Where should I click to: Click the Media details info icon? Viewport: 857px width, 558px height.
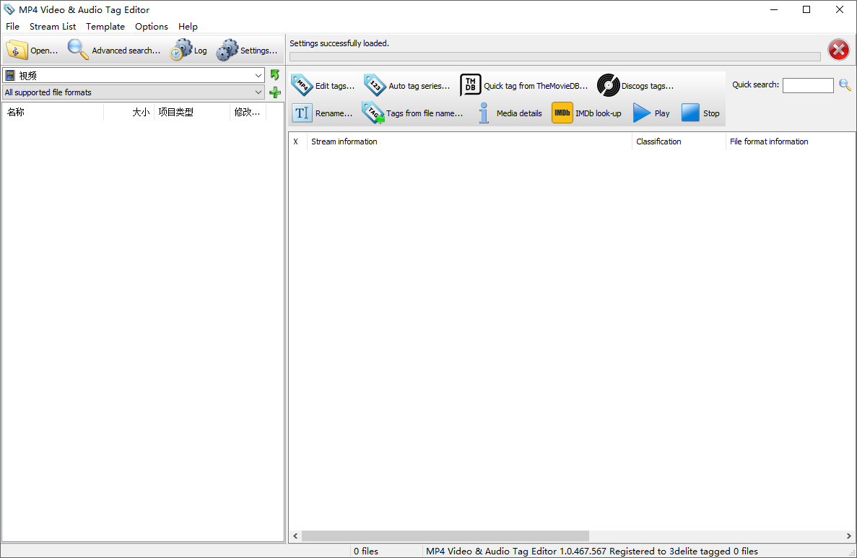click(484, 113)
